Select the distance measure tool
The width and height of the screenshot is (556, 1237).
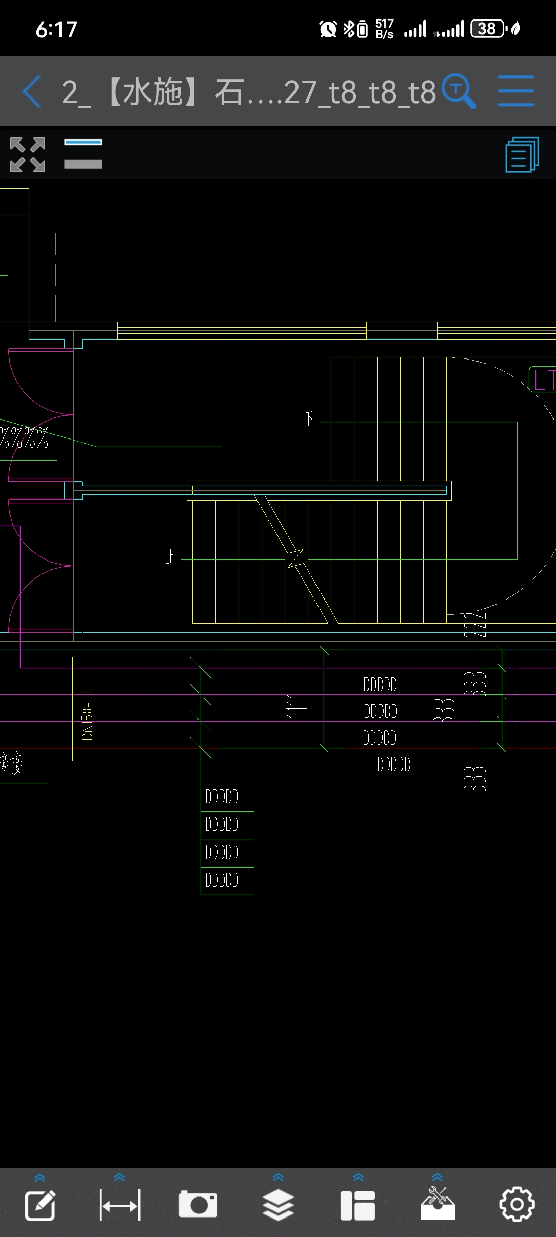click(120, 1206)
